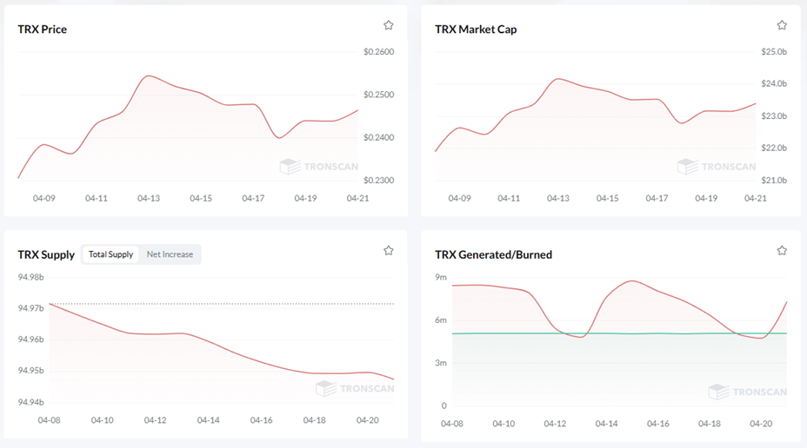Click the TRX Supply heading

45,254
